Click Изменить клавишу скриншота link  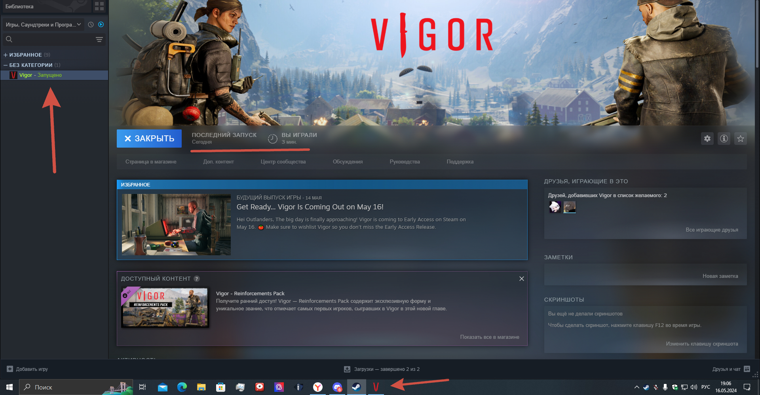click(702, 344)
